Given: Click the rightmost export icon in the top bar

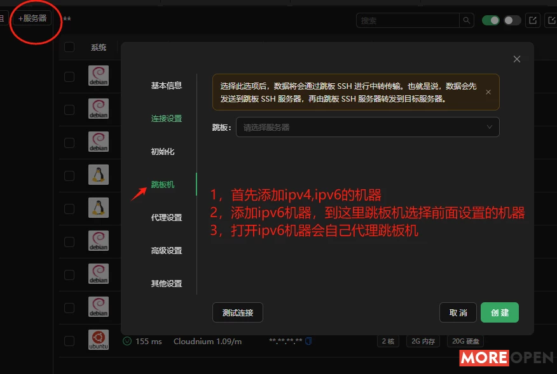Looking at the screenshot, I should (x=551, y=20).
